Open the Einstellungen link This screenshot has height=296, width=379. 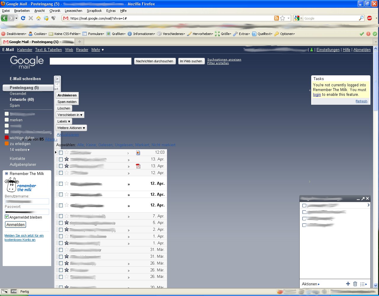pos(328,50)
